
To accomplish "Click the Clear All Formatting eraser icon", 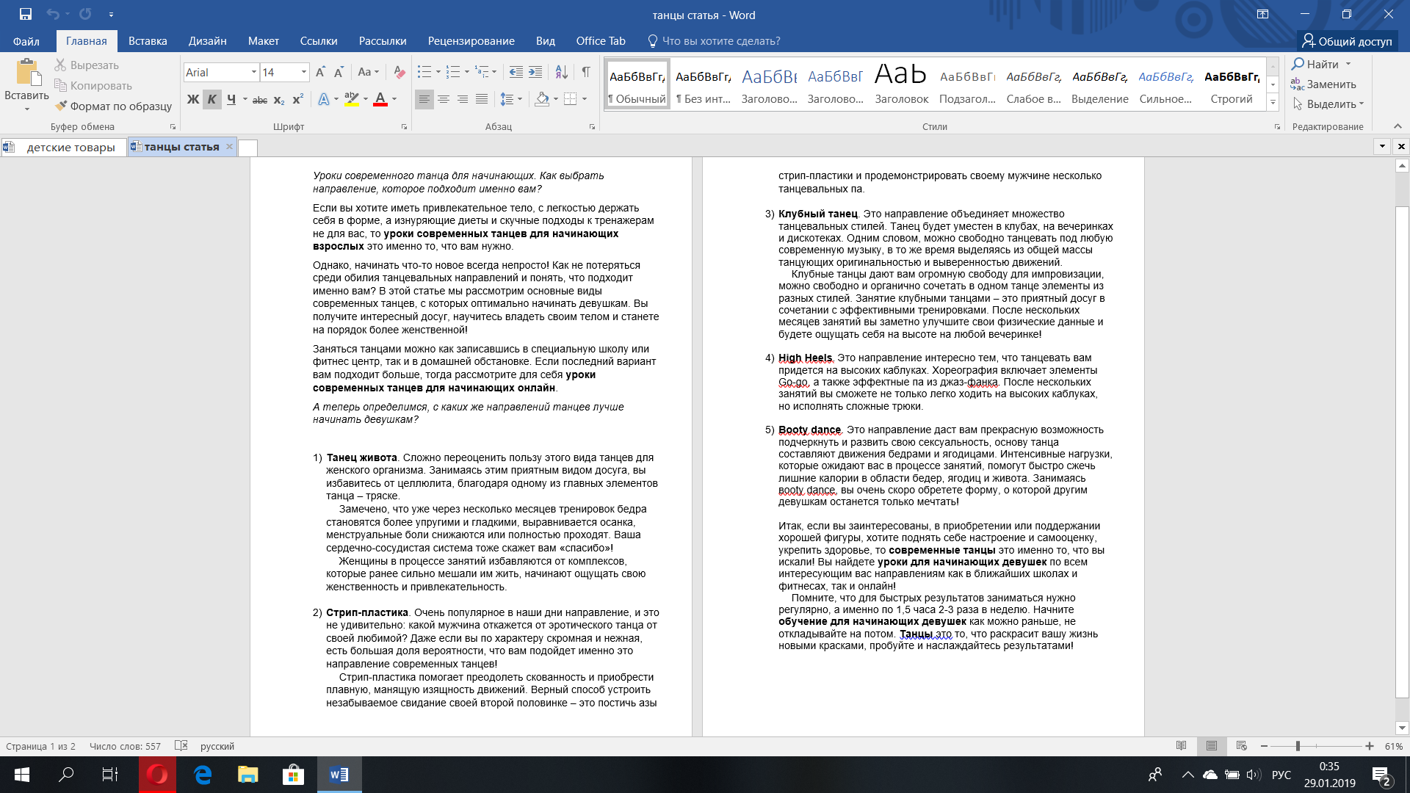I will click(x=399, y=72).
